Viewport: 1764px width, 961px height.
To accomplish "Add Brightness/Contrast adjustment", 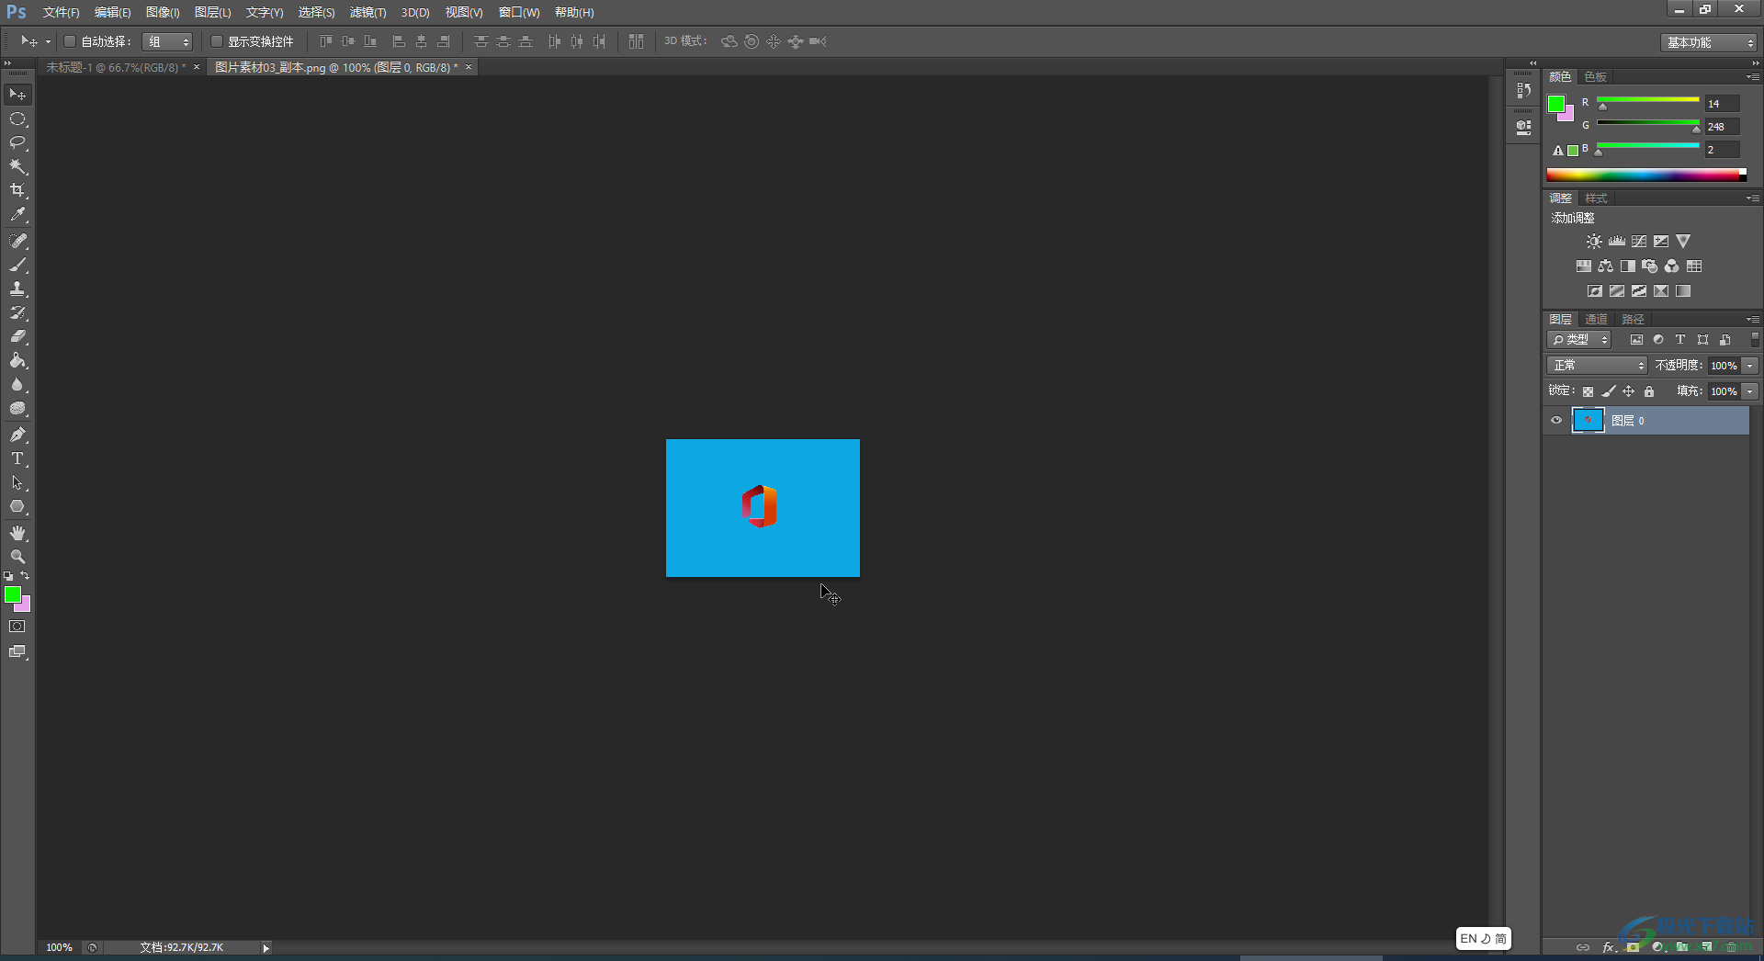I will (1594, 242).
